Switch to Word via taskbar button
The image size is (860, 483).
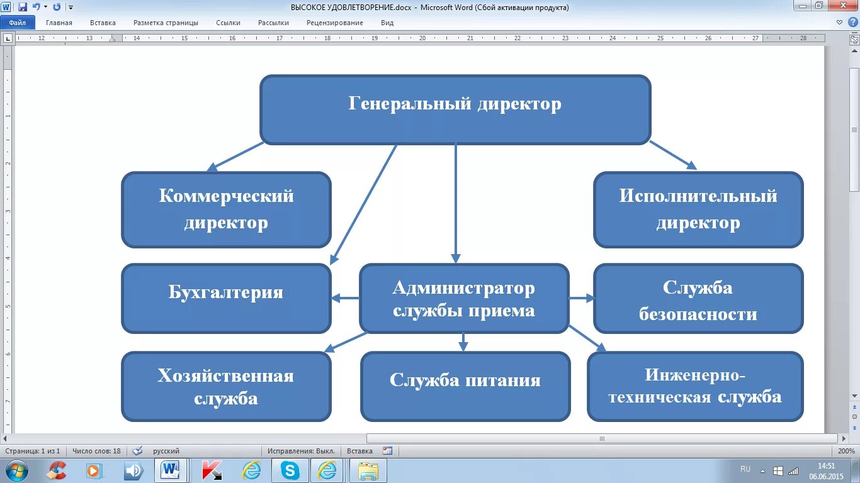pos(172,470)
